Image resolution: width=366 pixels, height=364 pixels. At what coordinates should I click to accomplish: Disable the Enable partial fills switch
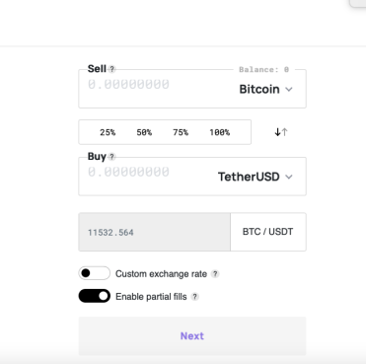coord(95,296)
